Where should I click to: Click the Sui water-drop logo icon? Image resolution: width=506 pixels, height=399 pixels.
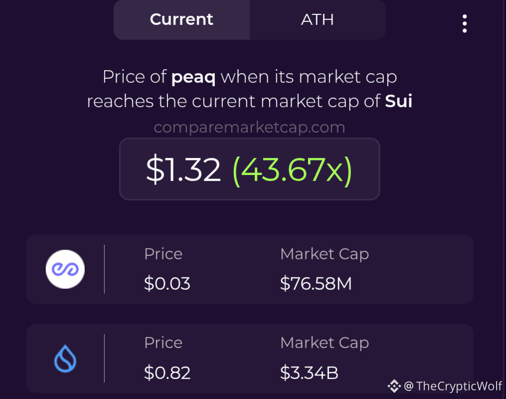coord(65,359)
